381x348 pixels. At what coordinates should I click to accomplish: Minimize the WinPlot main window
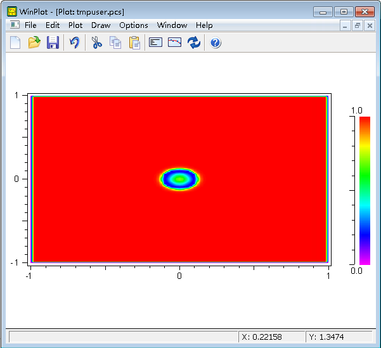(x=323, y=11)
